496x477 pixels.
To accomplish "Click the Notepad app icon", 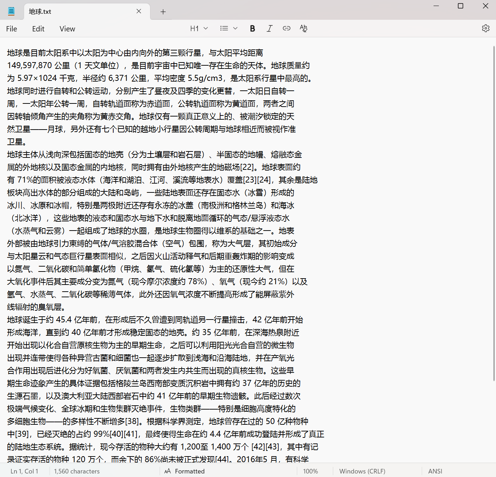I will tap(11, 11).
